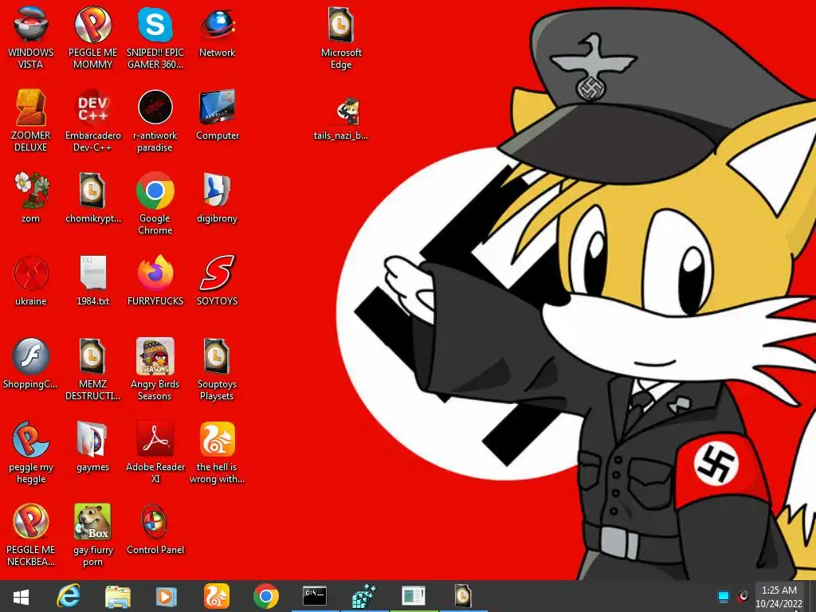Select the 'Adobe Reader XI' label text
Viewport: 816px width, 612px height.
(x=155, y=473)
